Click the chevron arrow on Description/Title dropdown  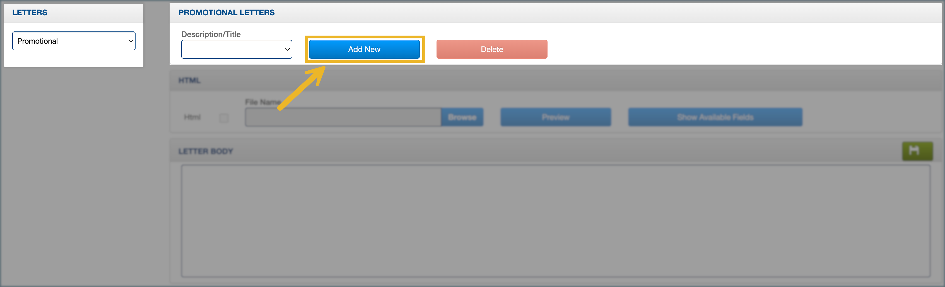pos(287,49)
